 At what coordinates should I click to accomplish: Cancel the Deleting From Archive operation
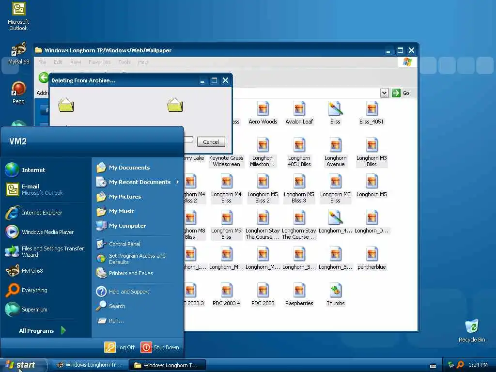pos(211,142)
